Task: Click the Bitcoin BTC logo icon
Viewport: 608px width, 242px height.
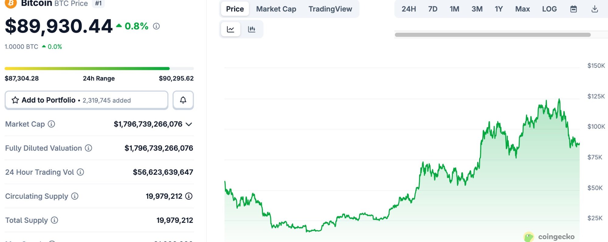Action: pos(11,4)
